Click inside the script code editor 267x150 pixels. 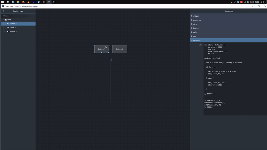click(235, 79)
